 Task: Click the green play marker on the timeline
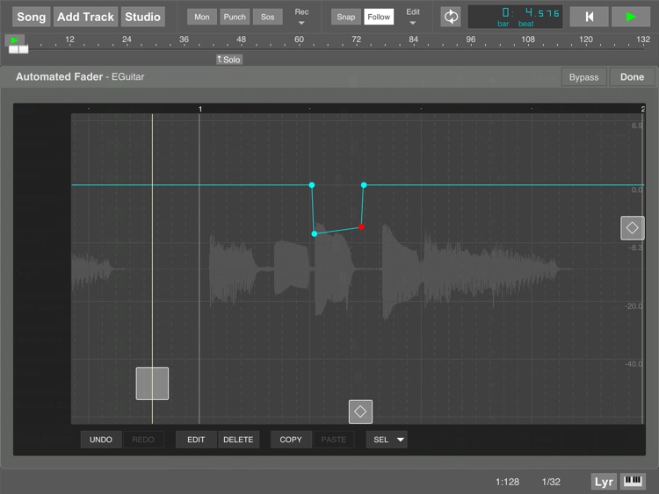(14, 40)
